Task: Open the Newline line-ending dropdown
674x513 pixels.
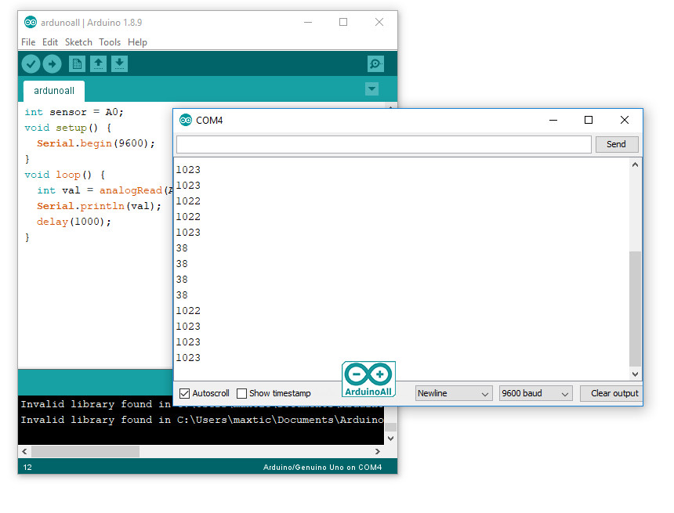Action: (x=453, y=393)
